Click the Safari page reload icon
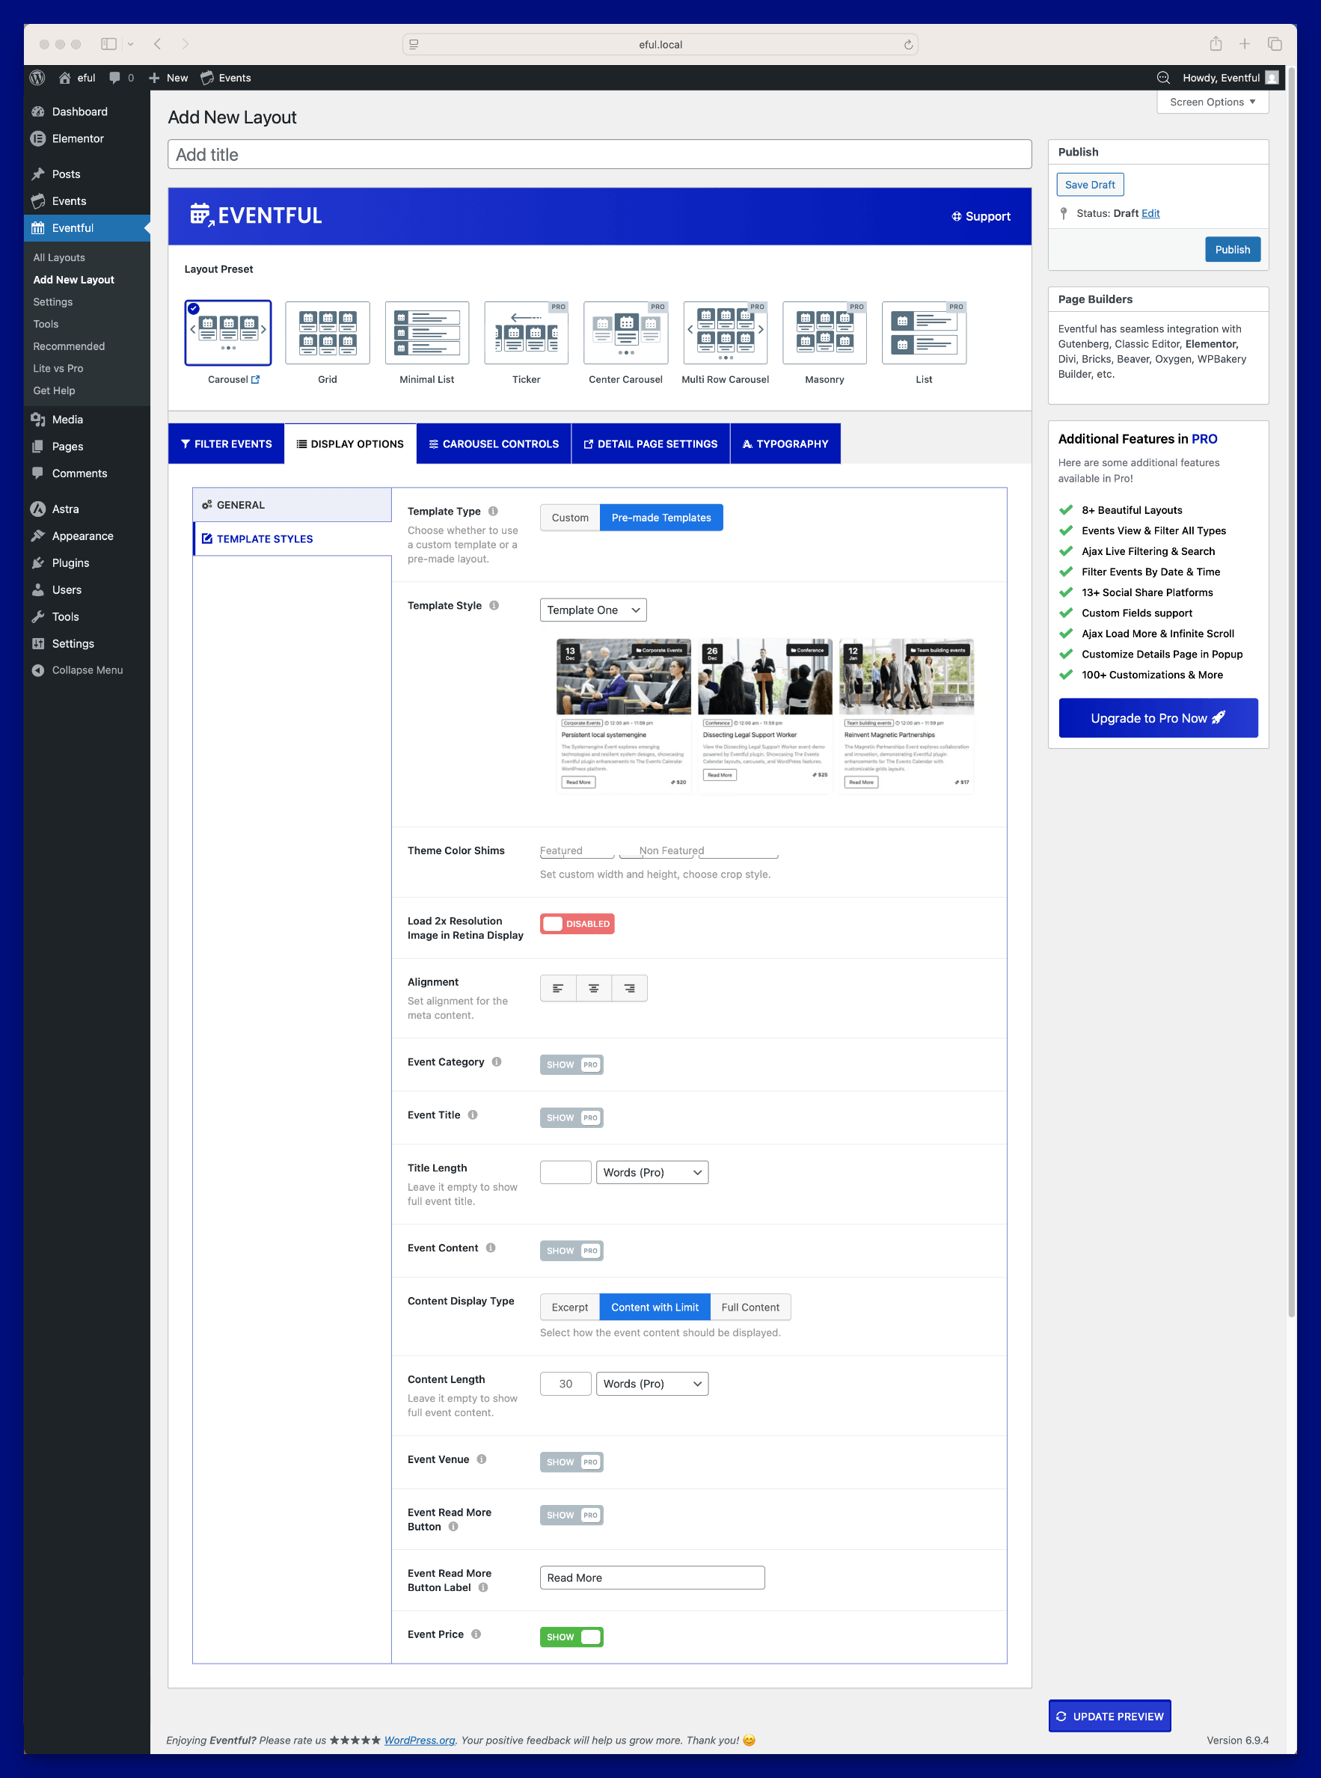This screenshot has width=1321, height=1778. [x=907, y=45]
